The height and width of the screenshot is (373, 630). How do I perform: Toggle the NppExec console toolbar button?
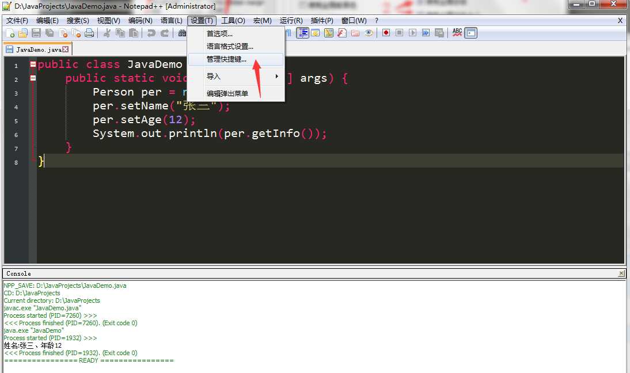(x=470, y=33)
